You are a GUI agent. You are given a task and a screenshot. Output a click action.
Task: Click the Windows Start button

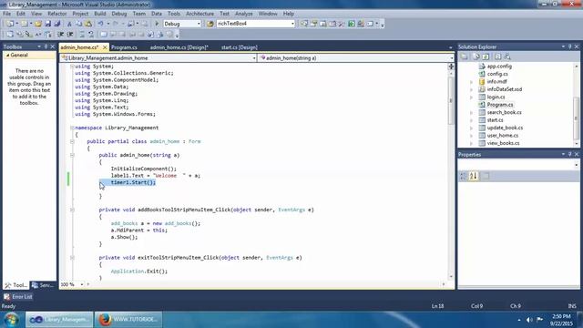(x=12, y=320)
